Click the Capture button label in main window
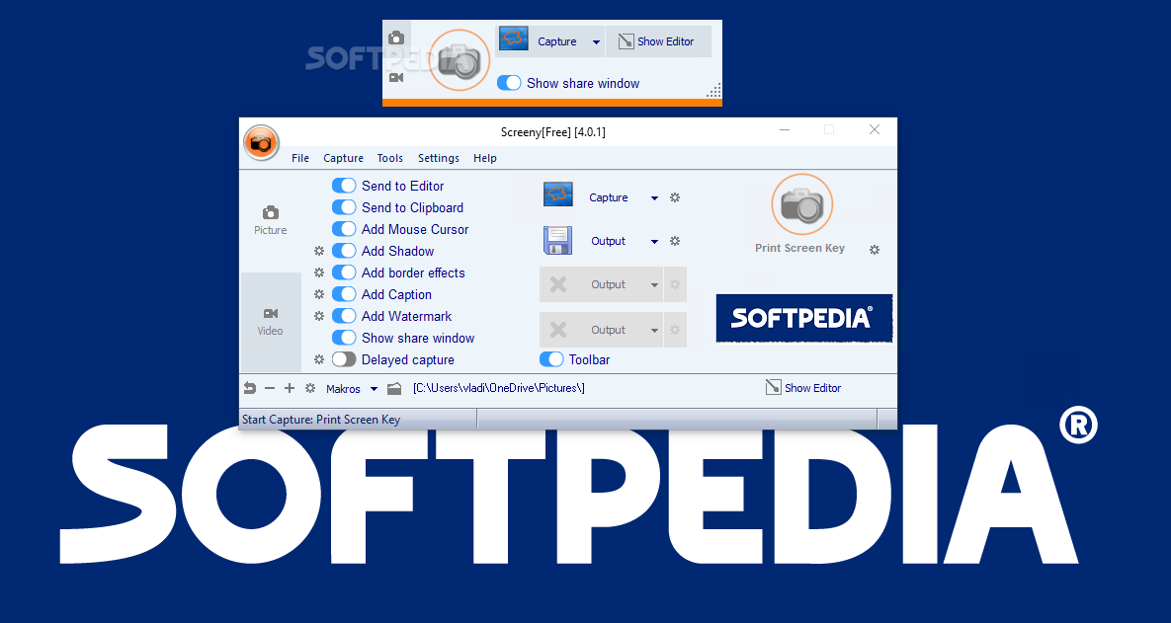Viewport: 1171px width, 623px height. (608, 197)
